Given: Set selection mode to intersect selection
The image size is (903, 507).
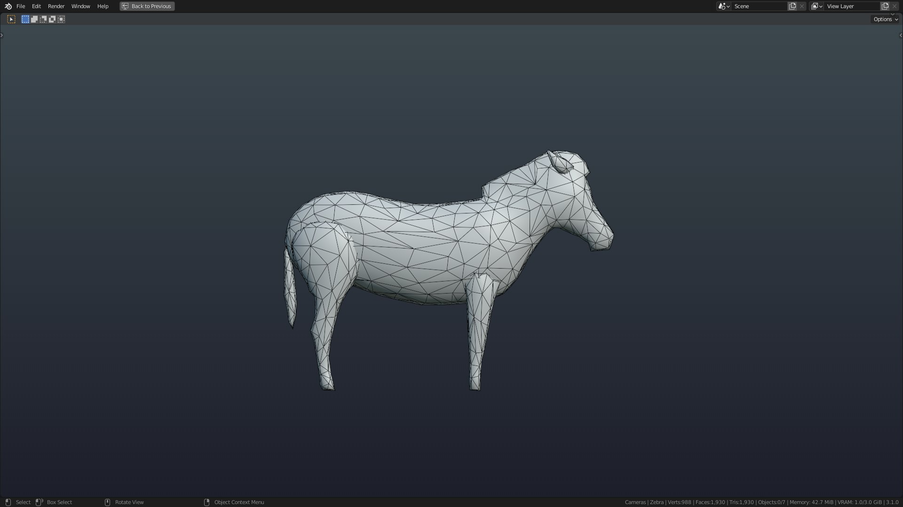Looking at the screenshot, I should [61, 19].
